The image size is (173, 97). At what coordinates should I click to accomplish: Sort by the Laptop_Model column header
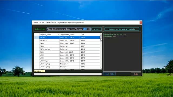[49, 34]
